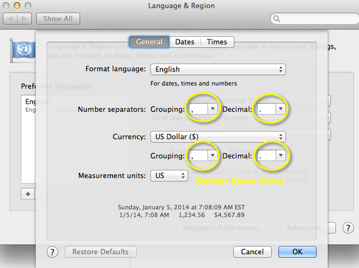Open the Format language dropdown

click(218, 69)
